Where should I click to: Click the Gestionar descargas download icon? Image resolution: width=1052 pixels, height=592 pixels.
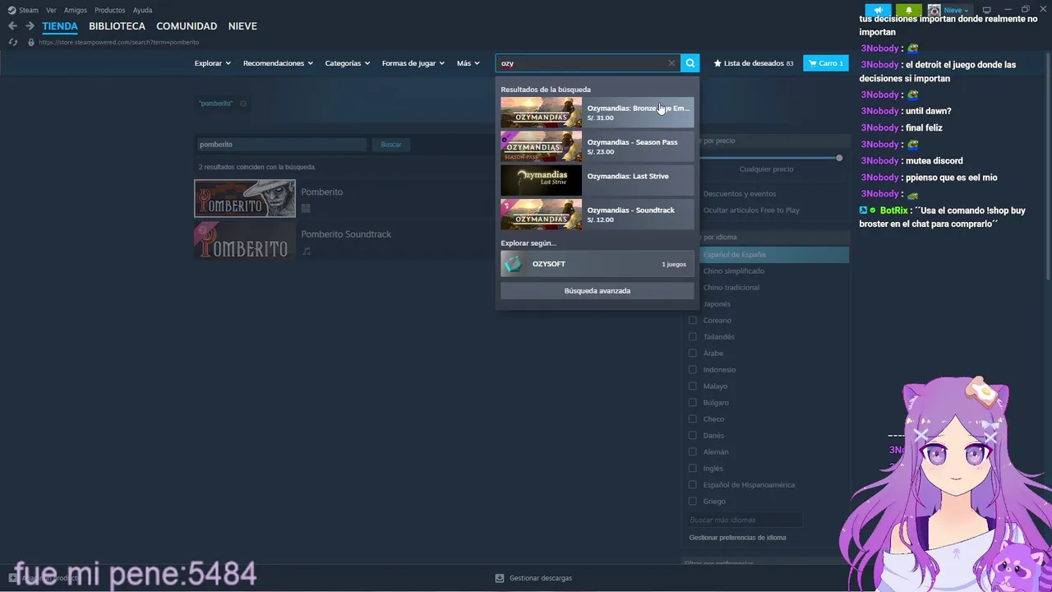(500, 578)
